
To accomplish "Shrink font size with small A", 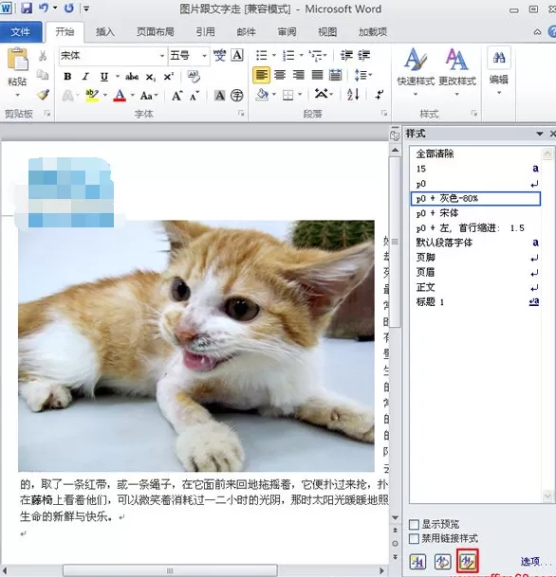I will point(195,96).
